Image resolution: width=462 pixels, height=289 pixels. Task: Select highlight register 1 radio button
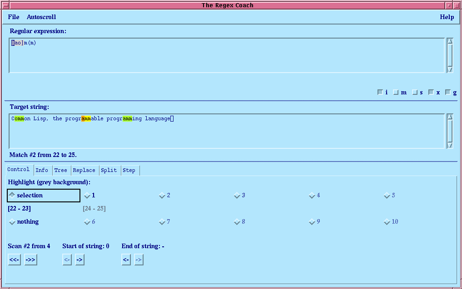tap(87, 196)
